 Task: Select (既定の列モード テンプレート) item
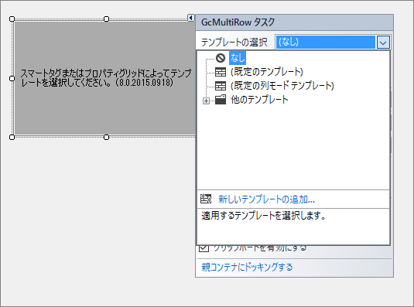(x=282, y=86)
